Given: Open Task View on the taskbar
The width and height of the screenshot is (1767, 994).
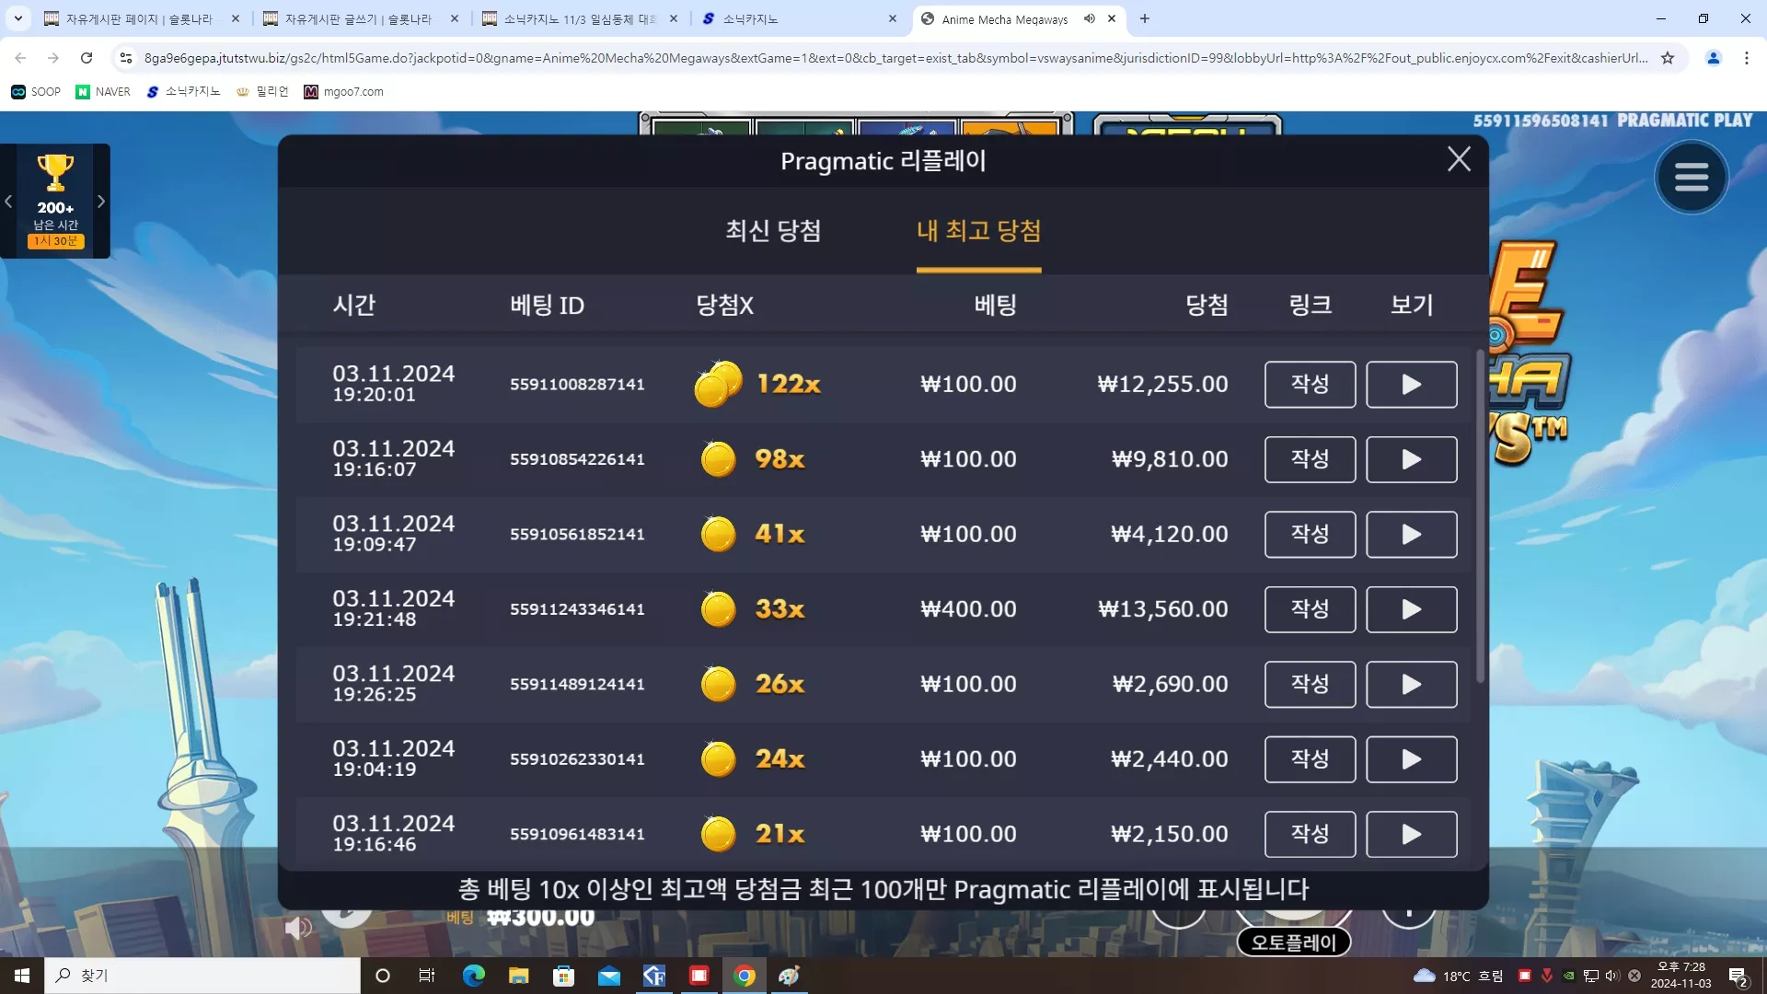Looking at the screenshot, I should 427,976.
